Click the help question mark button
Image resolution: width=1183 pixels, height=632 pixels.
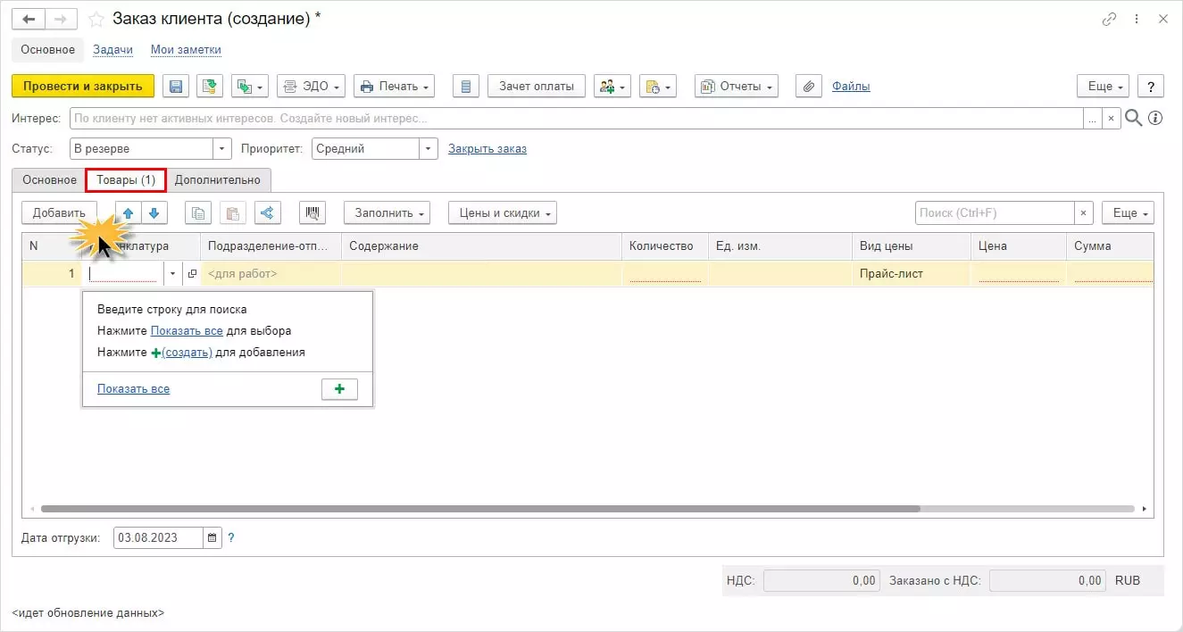pos(1151,87)
